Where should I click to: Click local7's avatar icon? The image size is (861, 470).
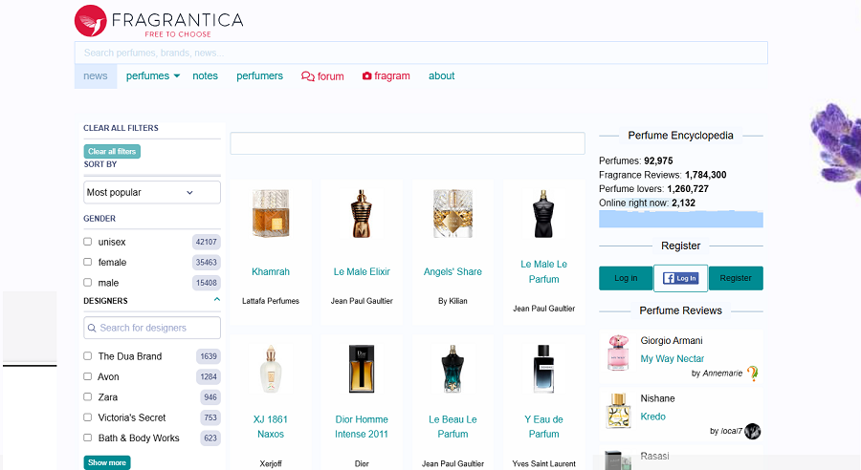pos(753,431)
